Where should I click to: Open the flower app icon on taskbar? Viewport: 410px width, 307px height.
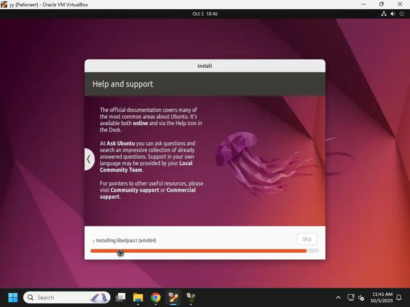pyautogui.click(x=191, y=297)
